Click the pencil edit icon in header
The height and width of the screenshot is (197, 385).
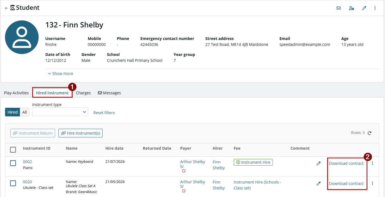click(364, 8)
